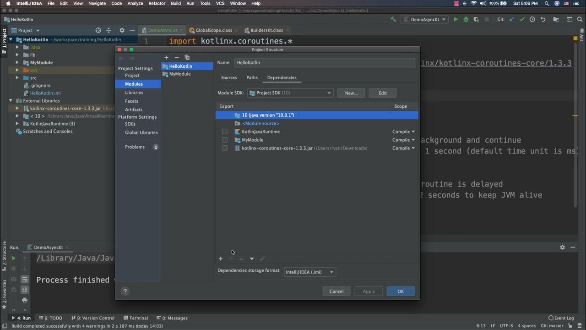Run DemoAsyncKt with the green play icon
The image size is (586, 330).
coord(456,19)
